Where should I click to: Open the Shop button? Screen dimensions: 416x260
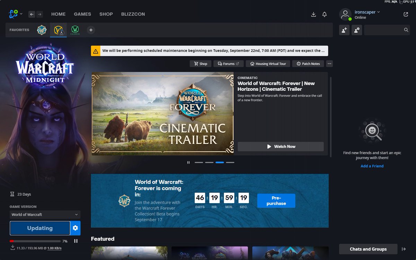click(x=200, y=64)
